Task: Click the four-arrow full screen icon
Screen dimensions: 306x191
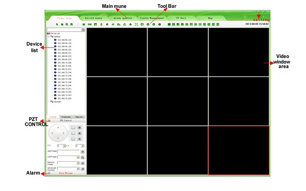Action: click(136, 24)
